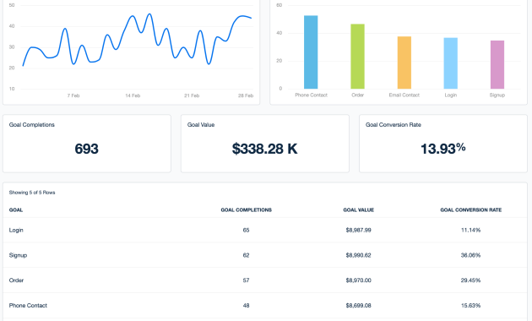
Task: Click the Goal Value card title
Action: (201, 125)
